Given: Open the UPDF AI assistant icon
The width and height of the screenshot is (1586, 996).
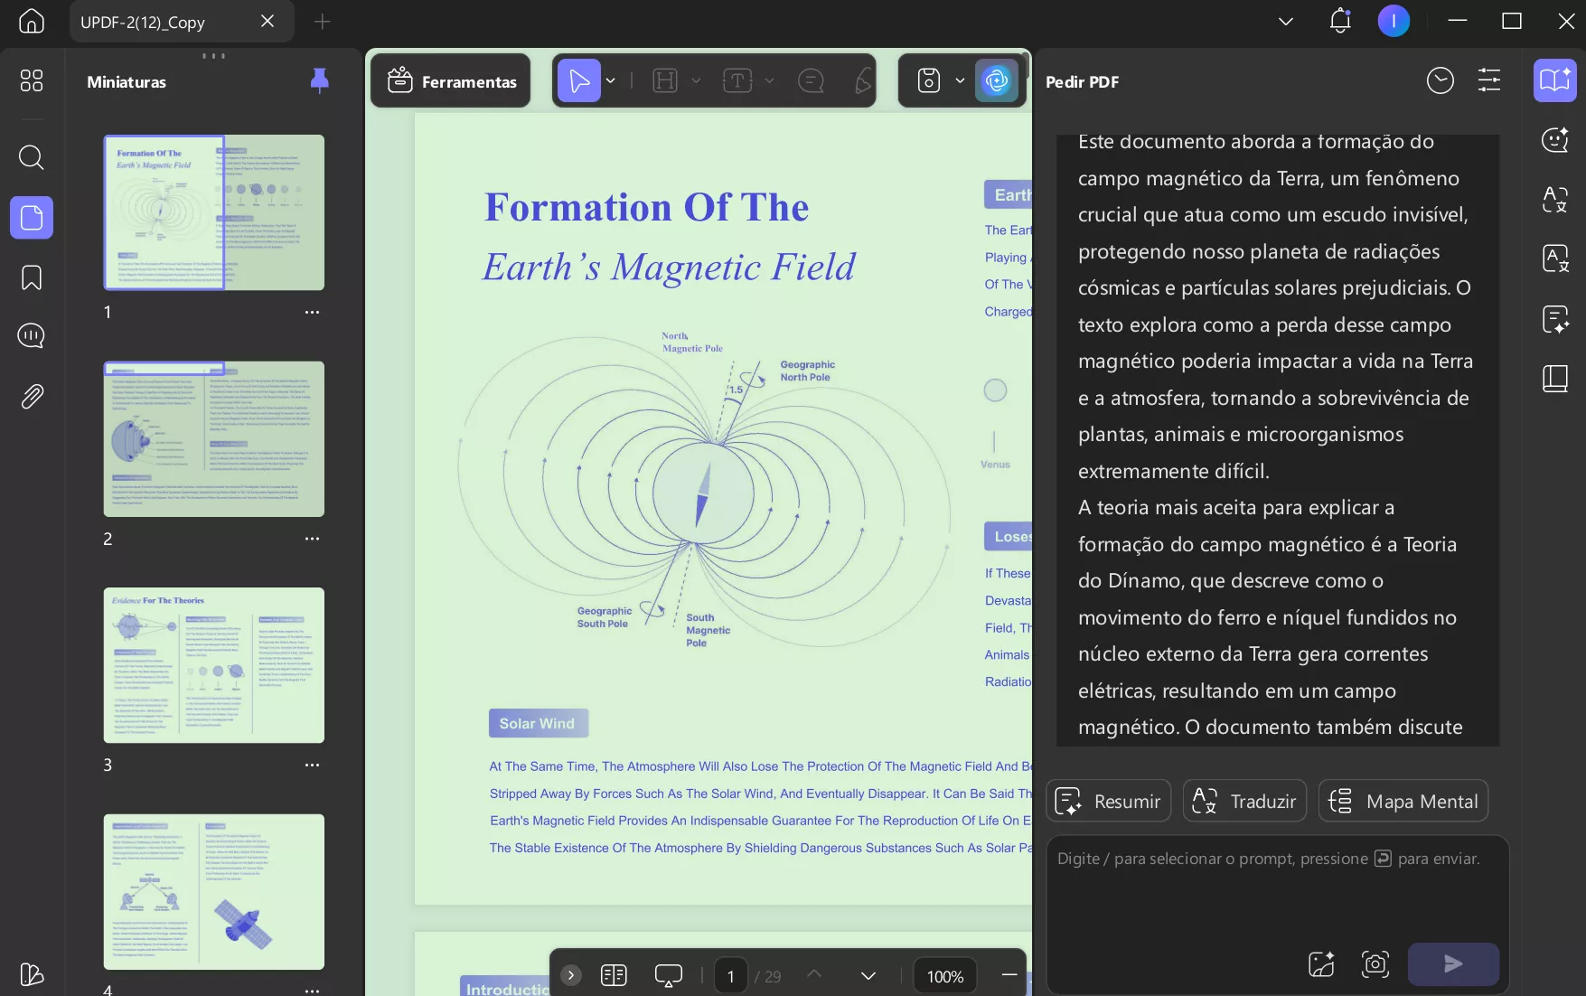Looking at the screenshot, I should coord(996,80).
